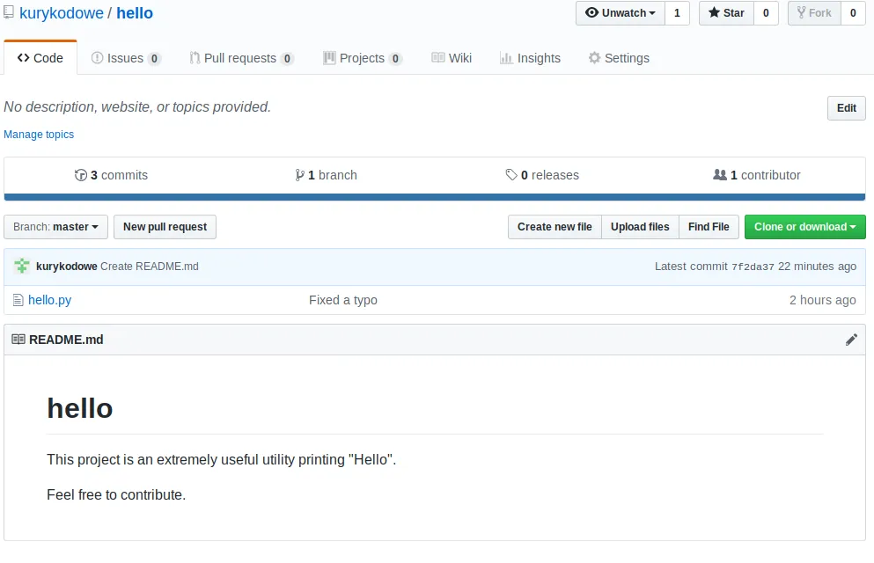Click 'No description, website, or topics provided.'

(137, 106)
